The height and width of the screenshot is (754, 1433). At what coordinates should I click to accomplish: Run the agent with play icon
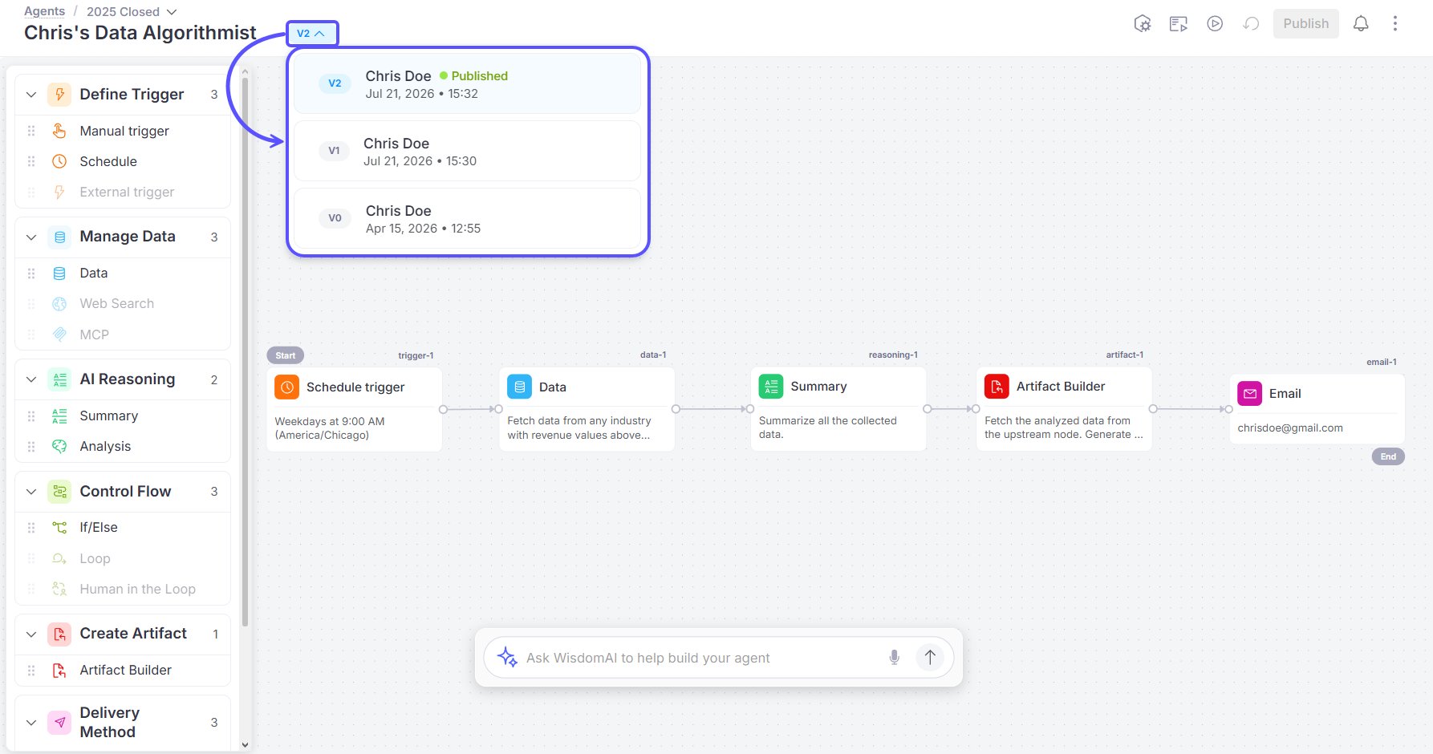(x=1215, y=24)
